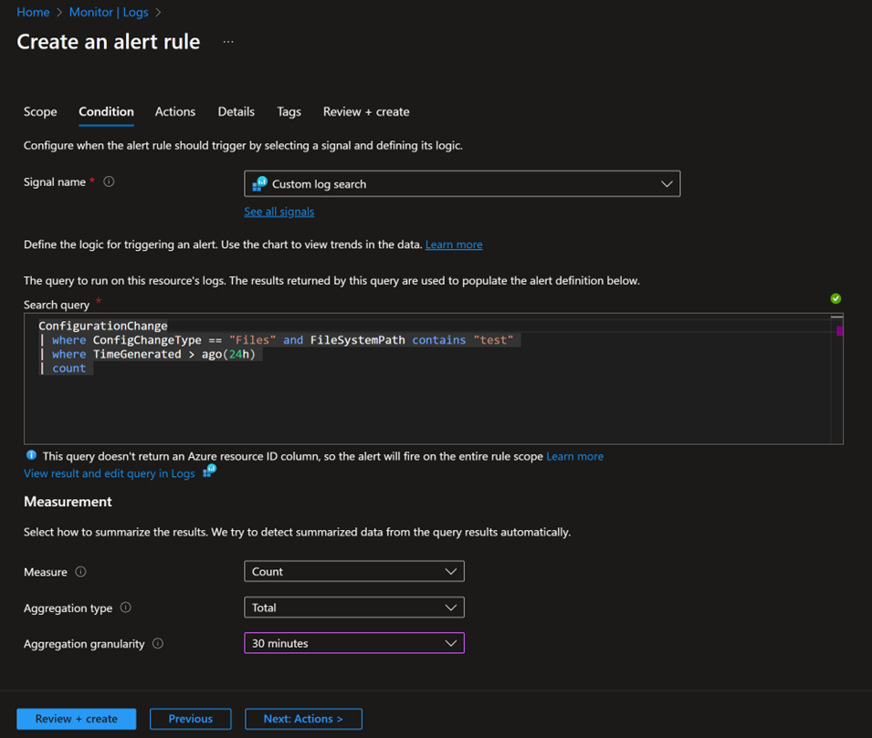Click the Previous button

pyautogui.click(x=191, y=719)
